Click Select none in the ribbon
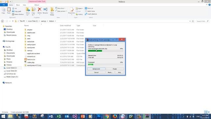211x119 pixels. pyautogui.click(x=90, y=11)
